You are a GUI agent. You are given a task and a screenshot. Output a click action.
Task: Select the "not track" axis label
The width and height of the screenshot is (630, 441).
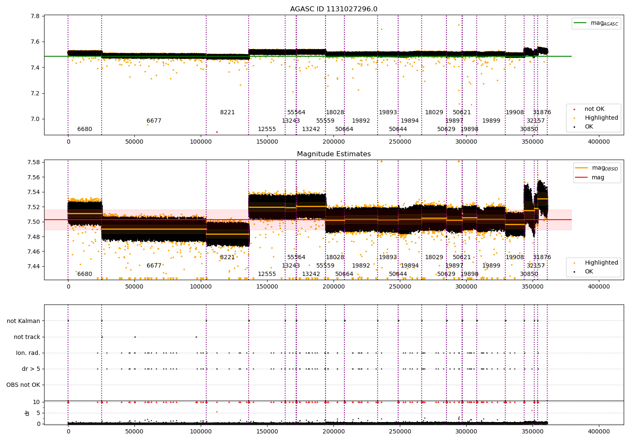coord(27,337)
